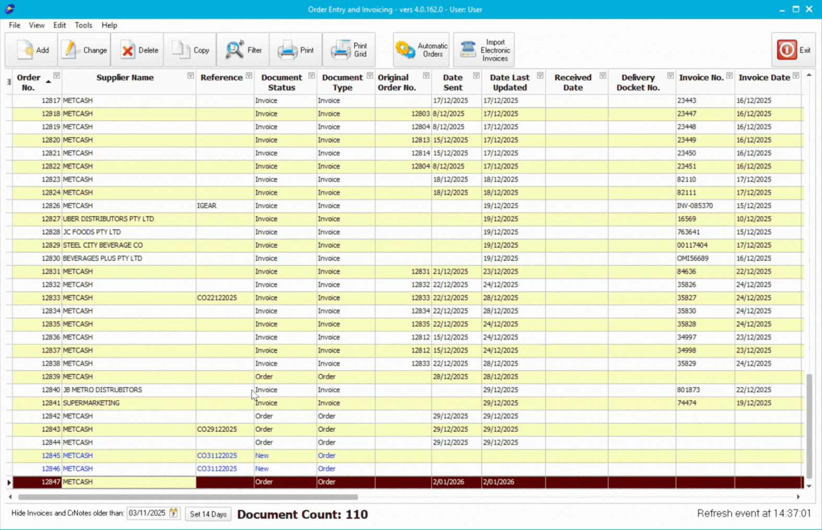Click the CO29122025 reference cell
This screenshot has height=530, width=822.
coord(225,429)
